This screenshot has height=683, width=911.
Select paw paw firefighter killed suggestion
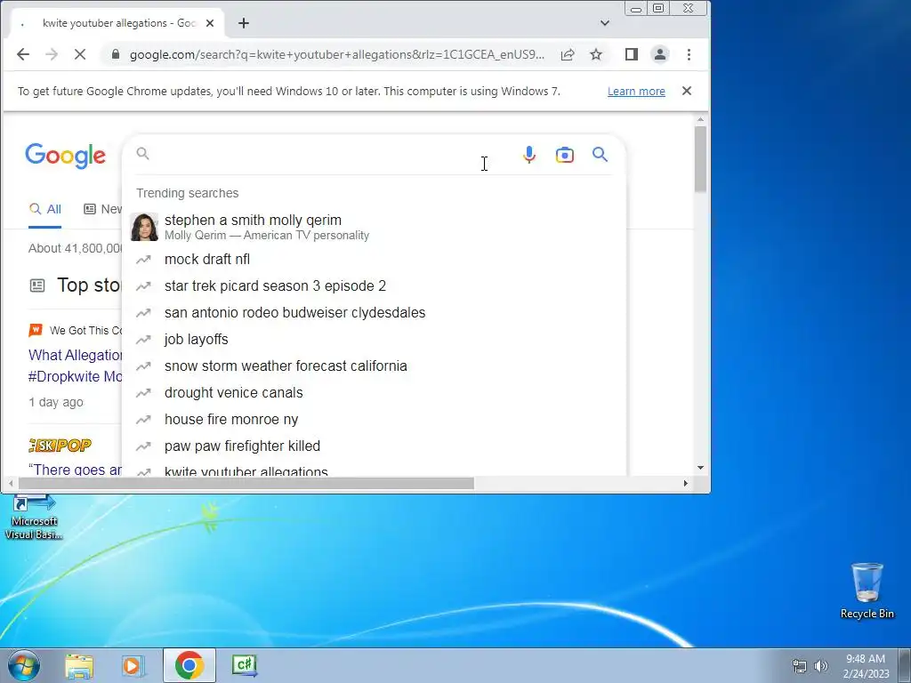point(375,446)
